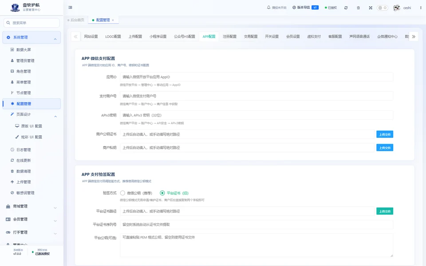The image size is (426, 266).
Task: Upload file for 平台证书路径
Action: click(385, 211)
